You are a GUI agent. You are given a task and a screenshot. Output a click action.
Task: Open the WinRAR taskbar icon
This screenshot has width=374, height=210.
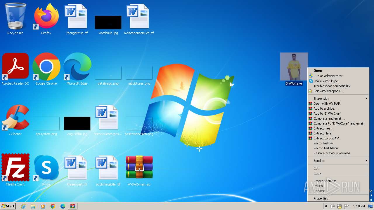(x=73, y=206)
